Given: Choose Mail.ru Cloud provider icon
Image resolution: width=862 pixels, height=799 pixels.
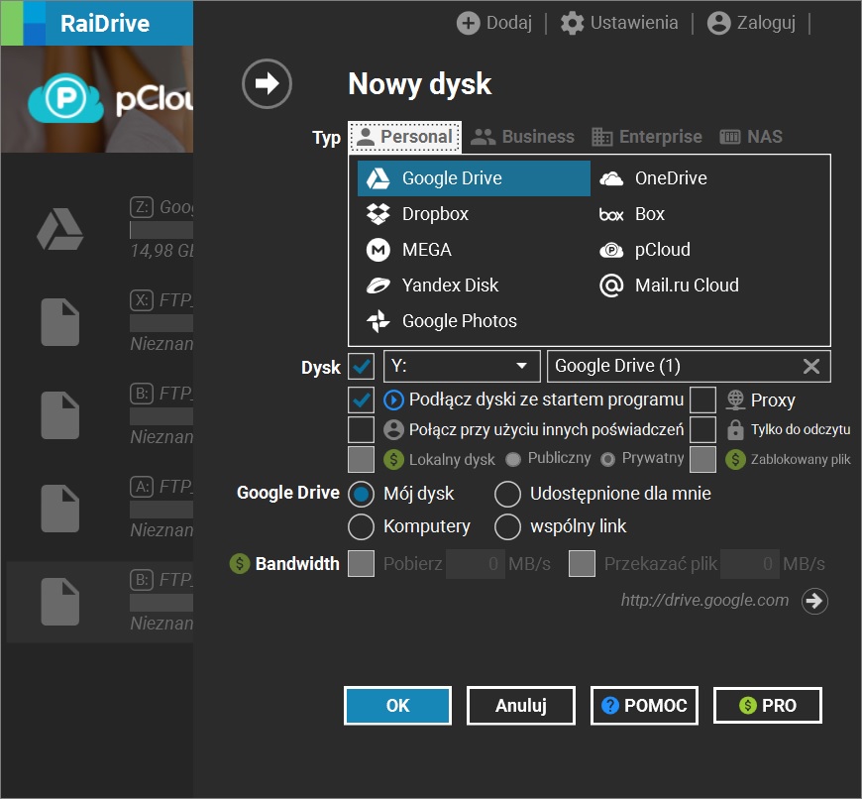Looking at the screenshot, I should [x=612, y=285].
